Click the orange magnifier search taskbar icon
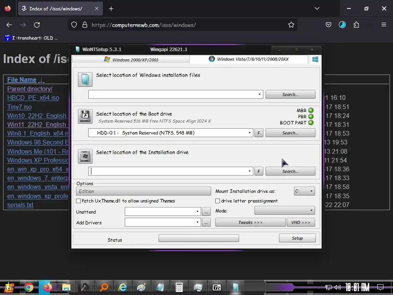This screenshot has width=393, height=295. coord(104,287)
